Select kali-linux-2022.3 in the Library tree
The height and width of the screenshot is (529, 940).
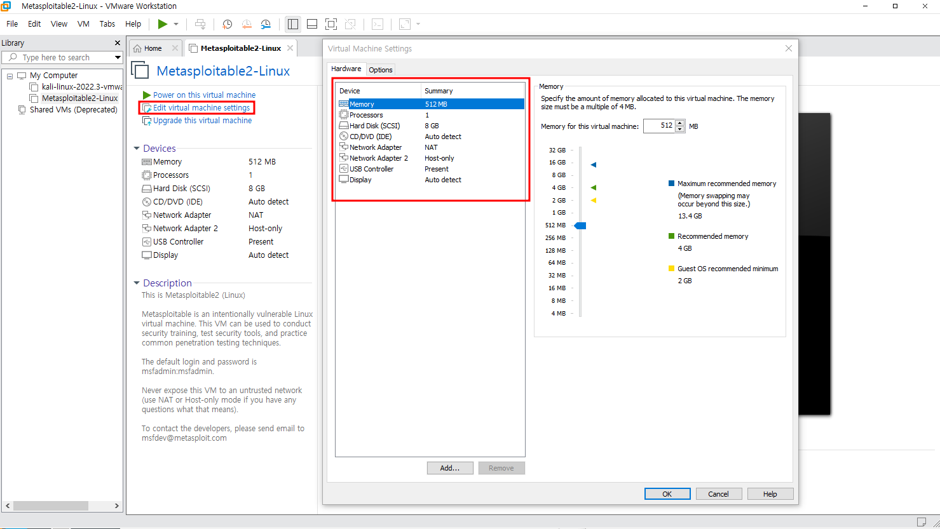pyautogui.click(x=76, y=86)
